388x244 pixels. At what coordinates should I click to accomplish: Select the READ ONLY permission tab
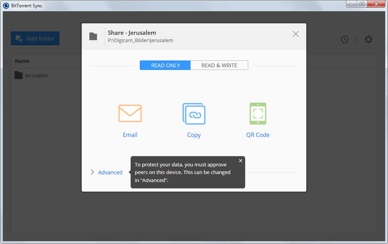pyautogui.click(x=165, y=65)
